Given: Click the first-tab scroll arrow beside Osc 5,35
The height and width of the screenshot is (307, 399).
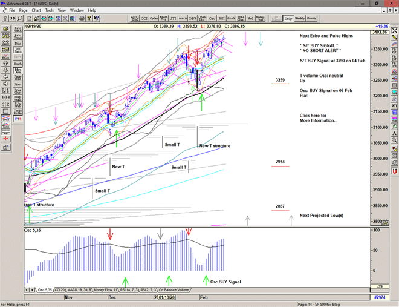Looking at the screenshot, I should click(26, 290).
